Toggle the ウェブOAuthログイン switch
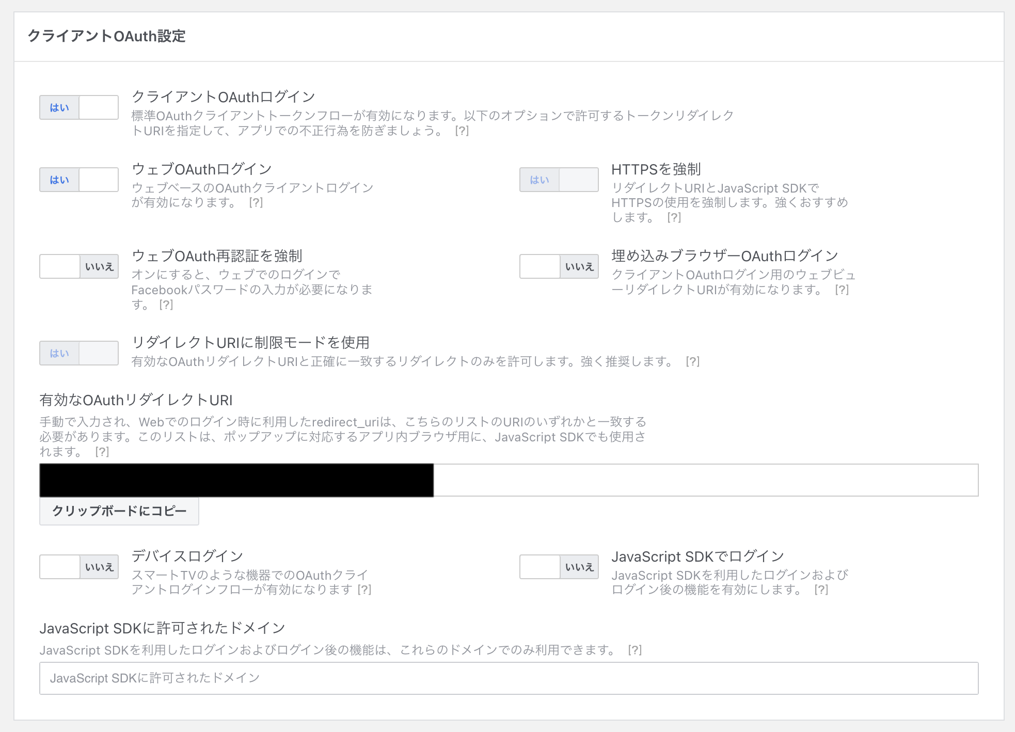 tap(79, 180)
